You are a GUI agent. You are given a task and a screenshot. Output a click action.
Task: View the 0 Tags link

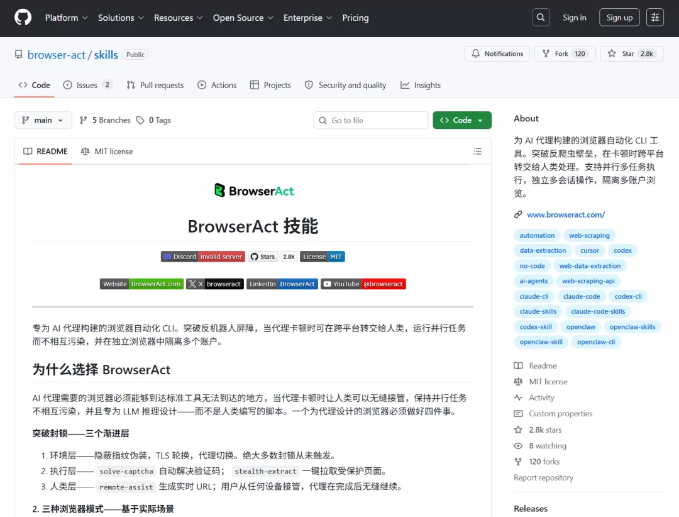(154, 120)
